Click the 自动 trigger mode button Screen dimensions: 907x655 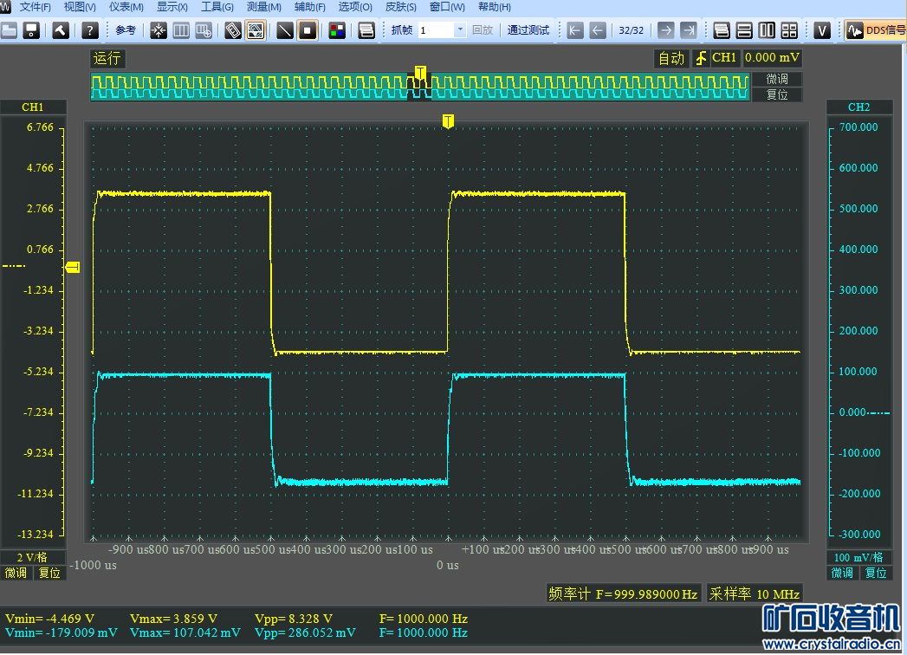(x=671, y=58)
